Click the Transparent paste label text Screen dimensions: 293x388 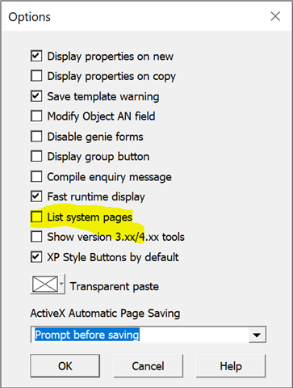point(115,286)
